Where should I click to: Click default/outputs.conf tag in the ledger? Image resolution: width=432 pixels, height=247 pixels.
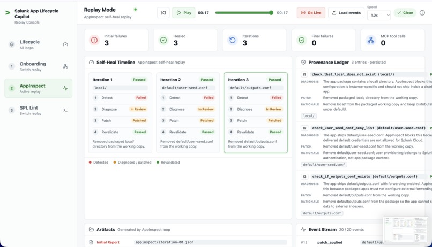322,213
